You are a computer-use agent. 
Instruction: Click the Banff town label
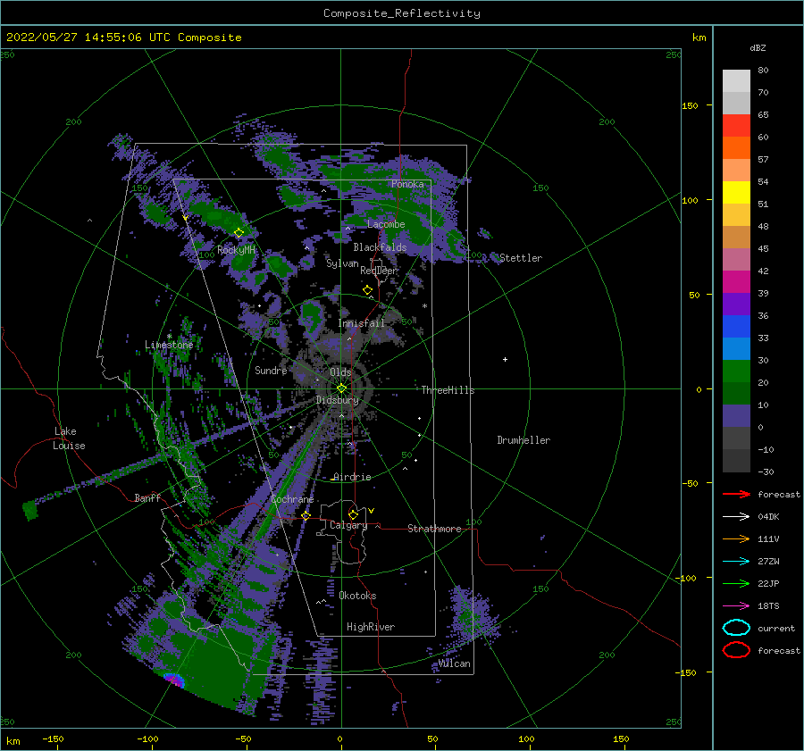(x=147, y=497)
